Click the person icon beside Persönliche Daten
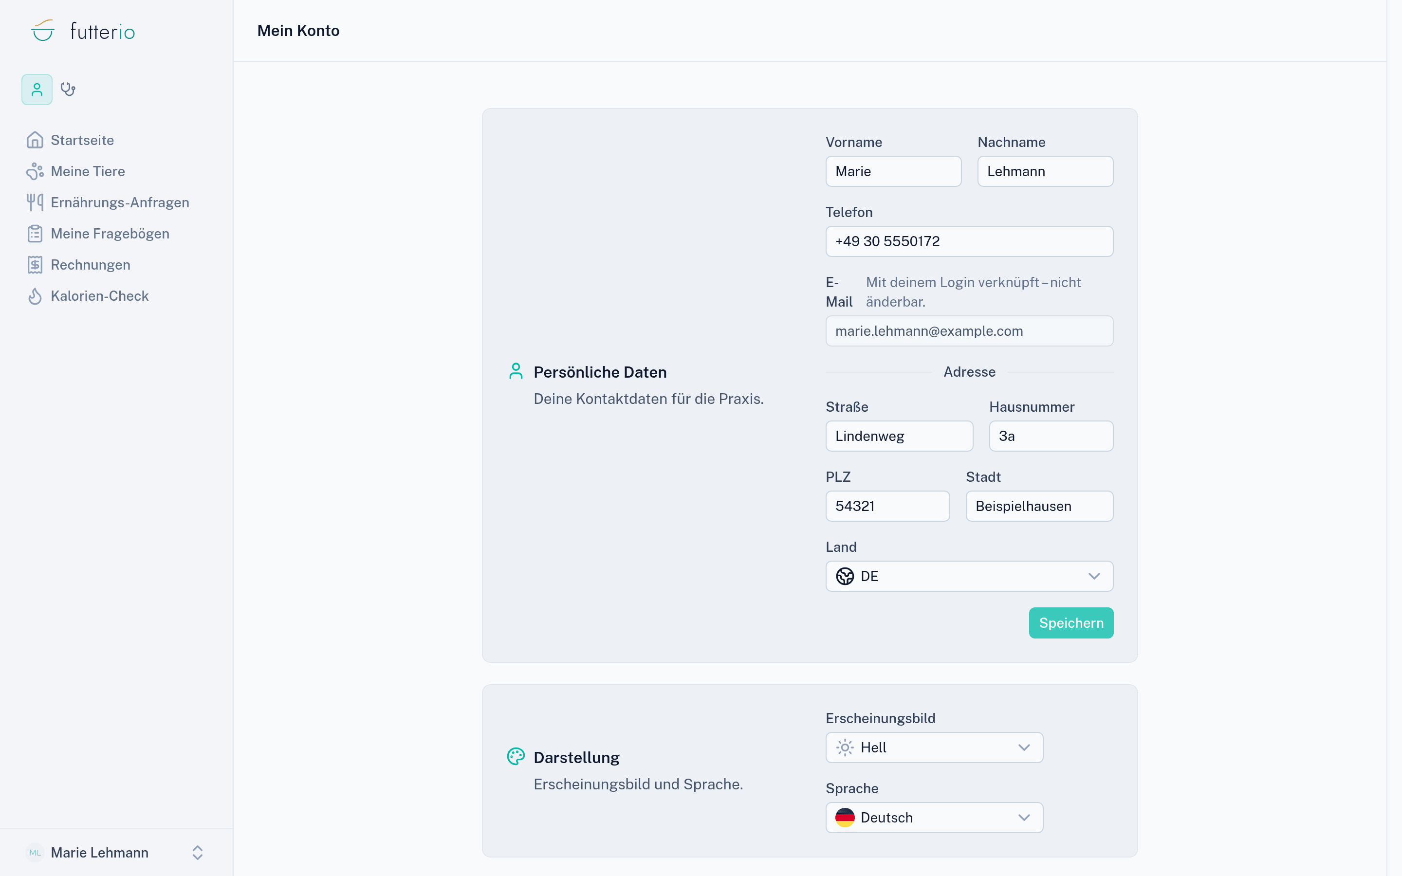 516,371
